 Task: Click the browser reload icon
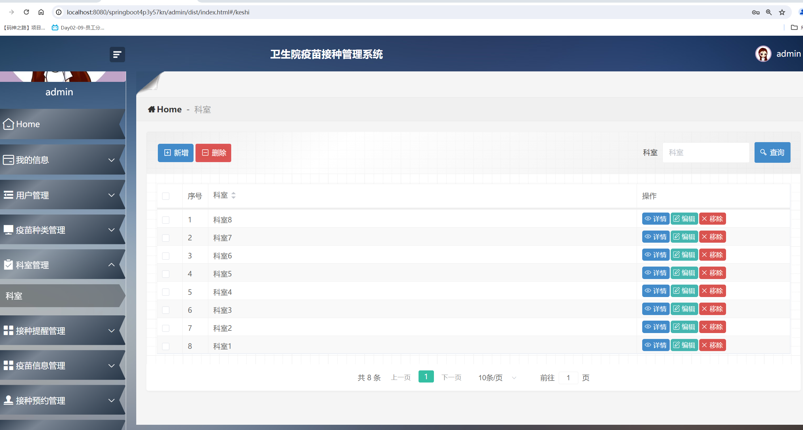coord(27,12)
